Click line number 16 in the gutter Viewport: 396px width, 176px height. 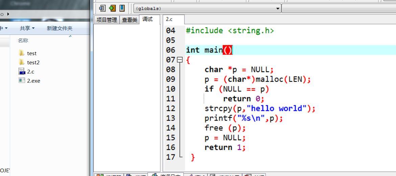point(171,148)
